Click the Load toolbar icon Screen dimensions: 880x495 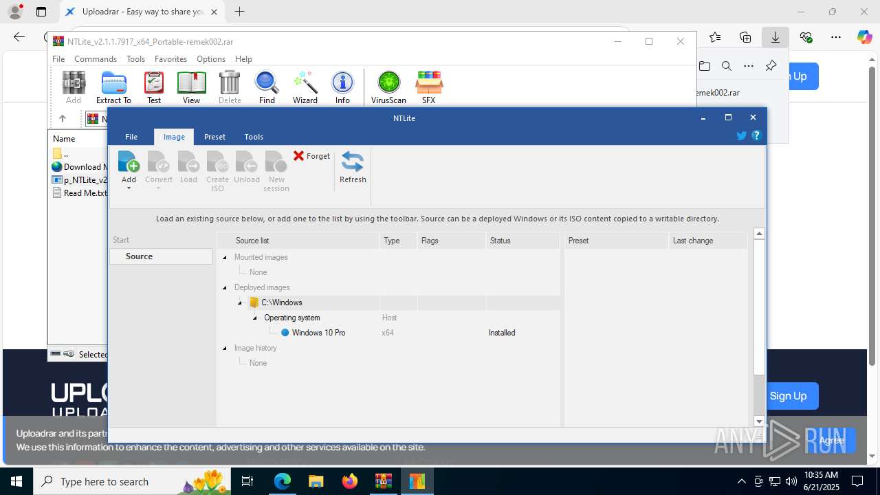(188, 162)
